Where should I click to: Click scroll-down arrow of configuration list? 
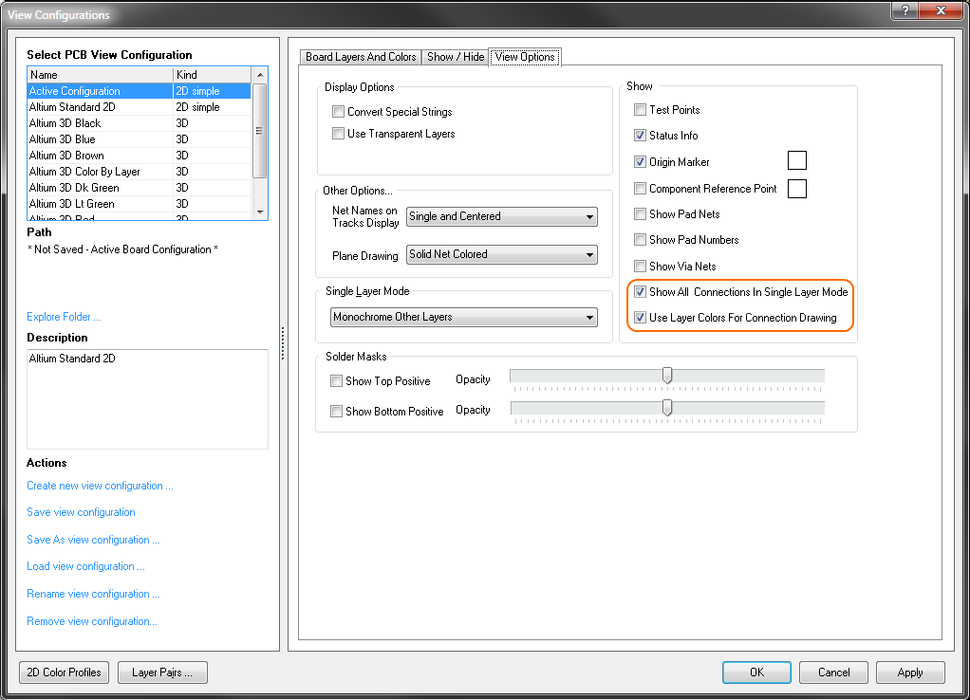pos(260,212)
